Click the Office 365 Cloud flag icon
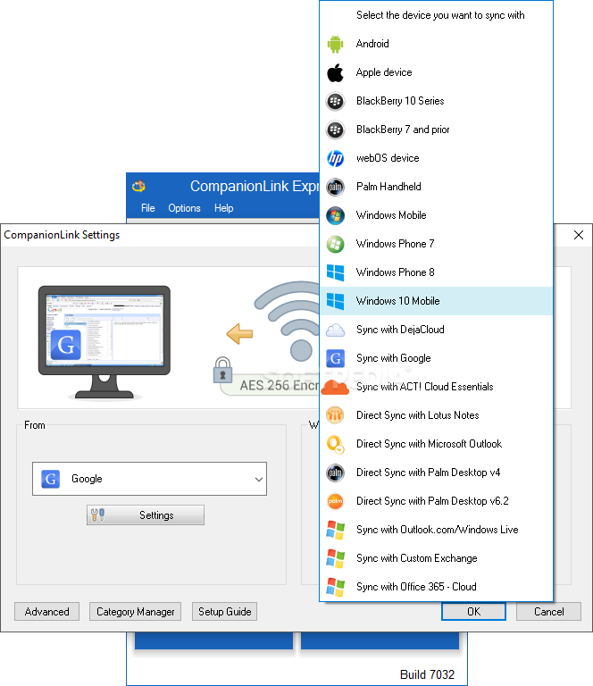 point(336,587)
